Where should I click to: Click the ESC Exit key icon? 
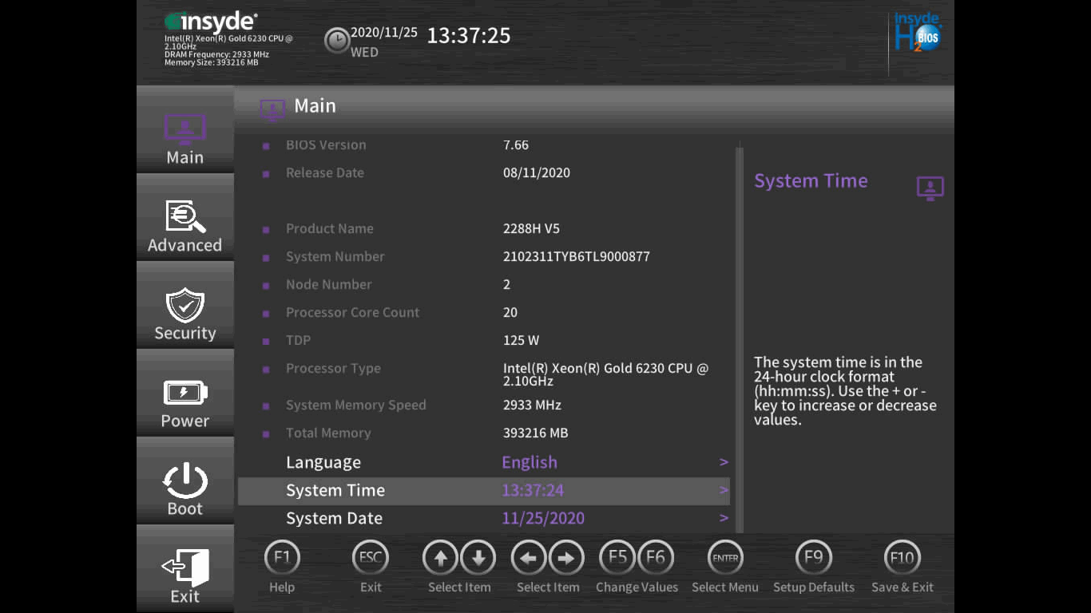pos(371,558)
